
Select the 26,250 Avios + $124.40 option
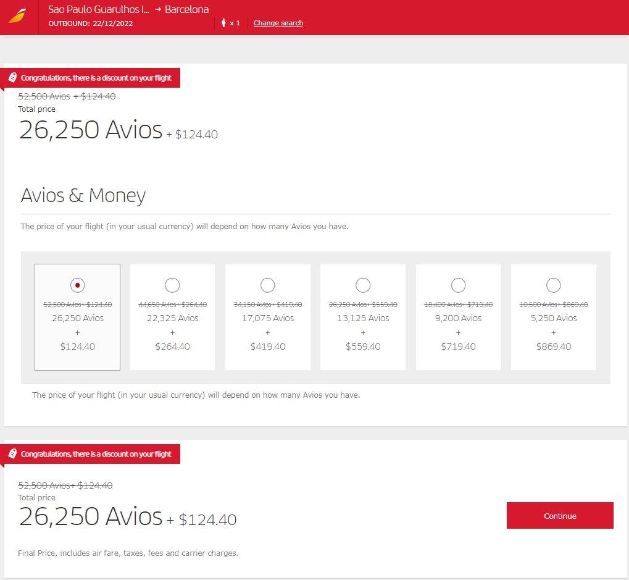[x=77, y=285]
